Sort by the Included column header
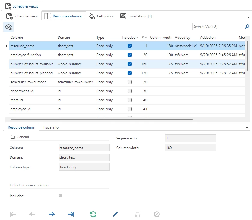Image resolution: width=252 pixels, height=220 pixels. (129, 38)
